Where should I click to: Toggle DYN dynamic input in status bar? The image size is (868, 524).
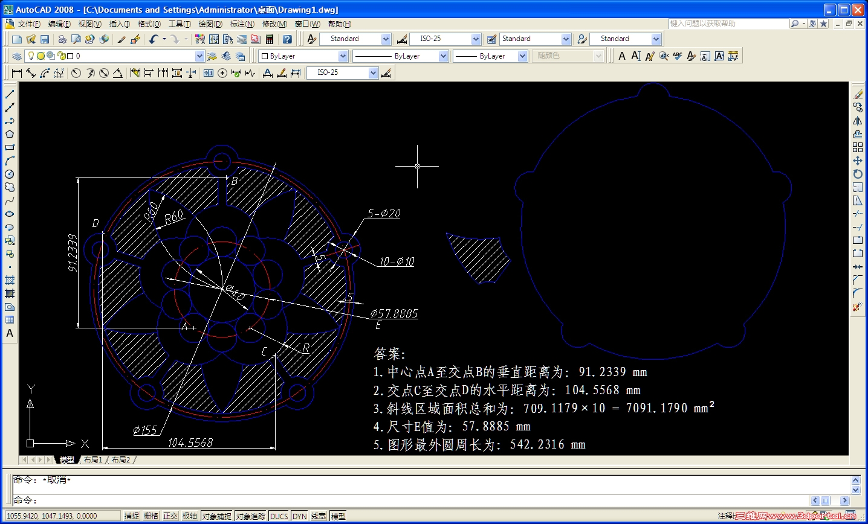[300, 516]
